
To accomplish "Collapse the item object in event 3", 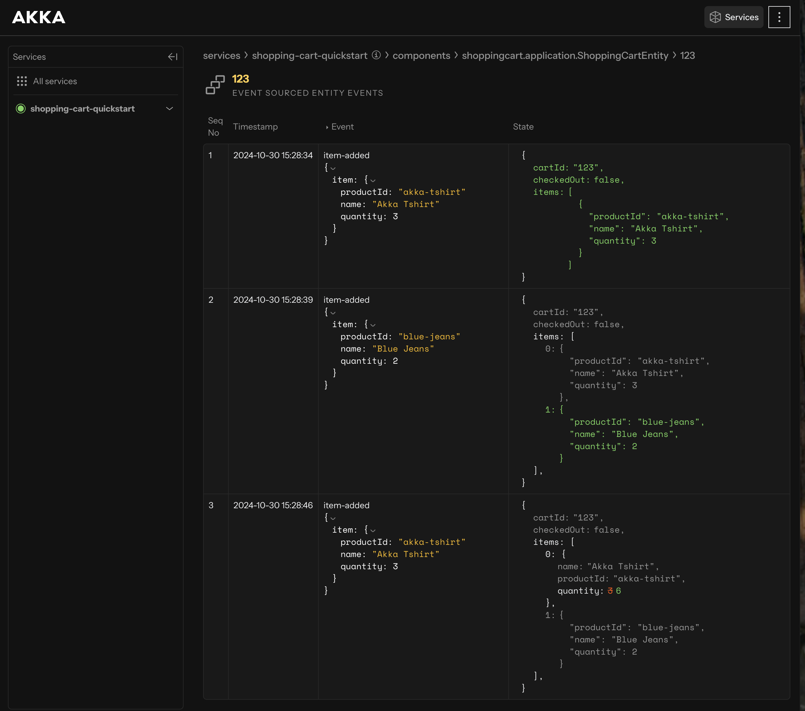I will pos(373,530).
